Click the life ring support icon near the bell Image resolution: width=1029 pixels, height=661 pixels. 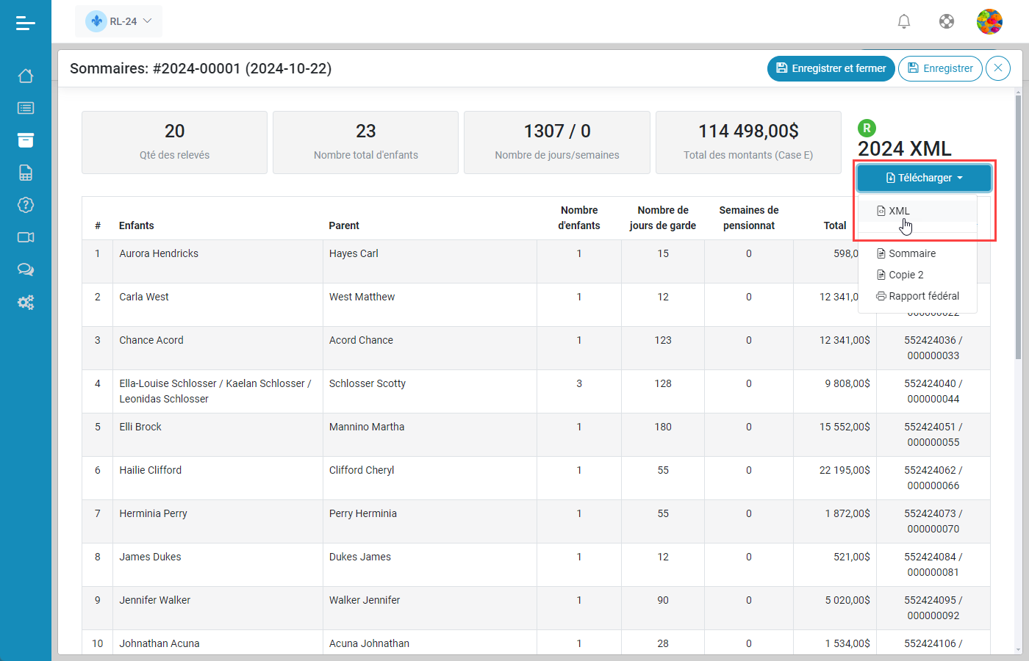coord(947,21)
